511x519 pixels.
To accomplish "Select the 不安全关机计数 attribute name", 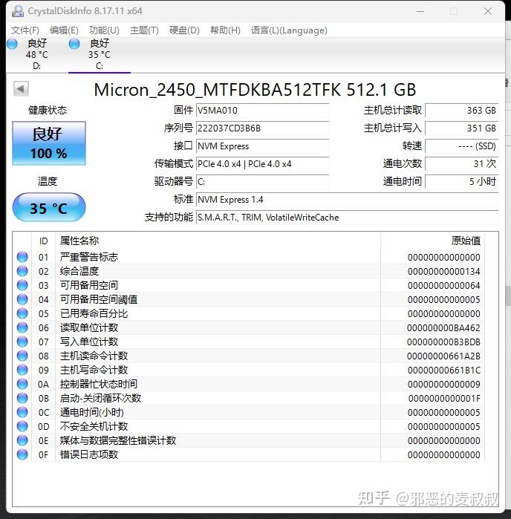I will click(x=94, y=426).
